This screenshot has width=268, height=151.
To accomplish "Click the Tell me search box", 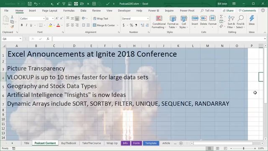I will point(207,10).
